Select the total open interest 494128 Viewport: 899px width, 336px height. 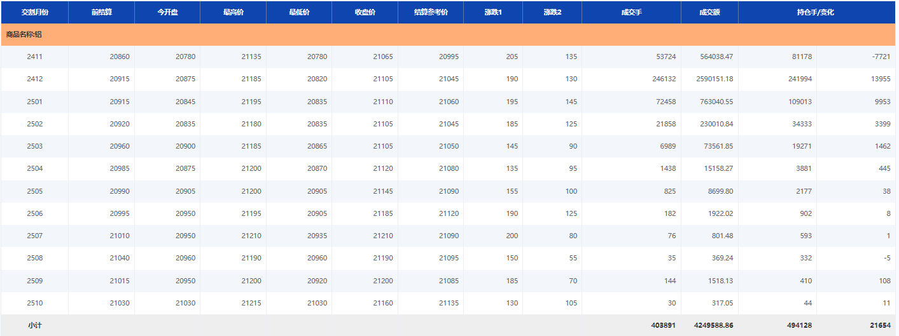point(799,325)
